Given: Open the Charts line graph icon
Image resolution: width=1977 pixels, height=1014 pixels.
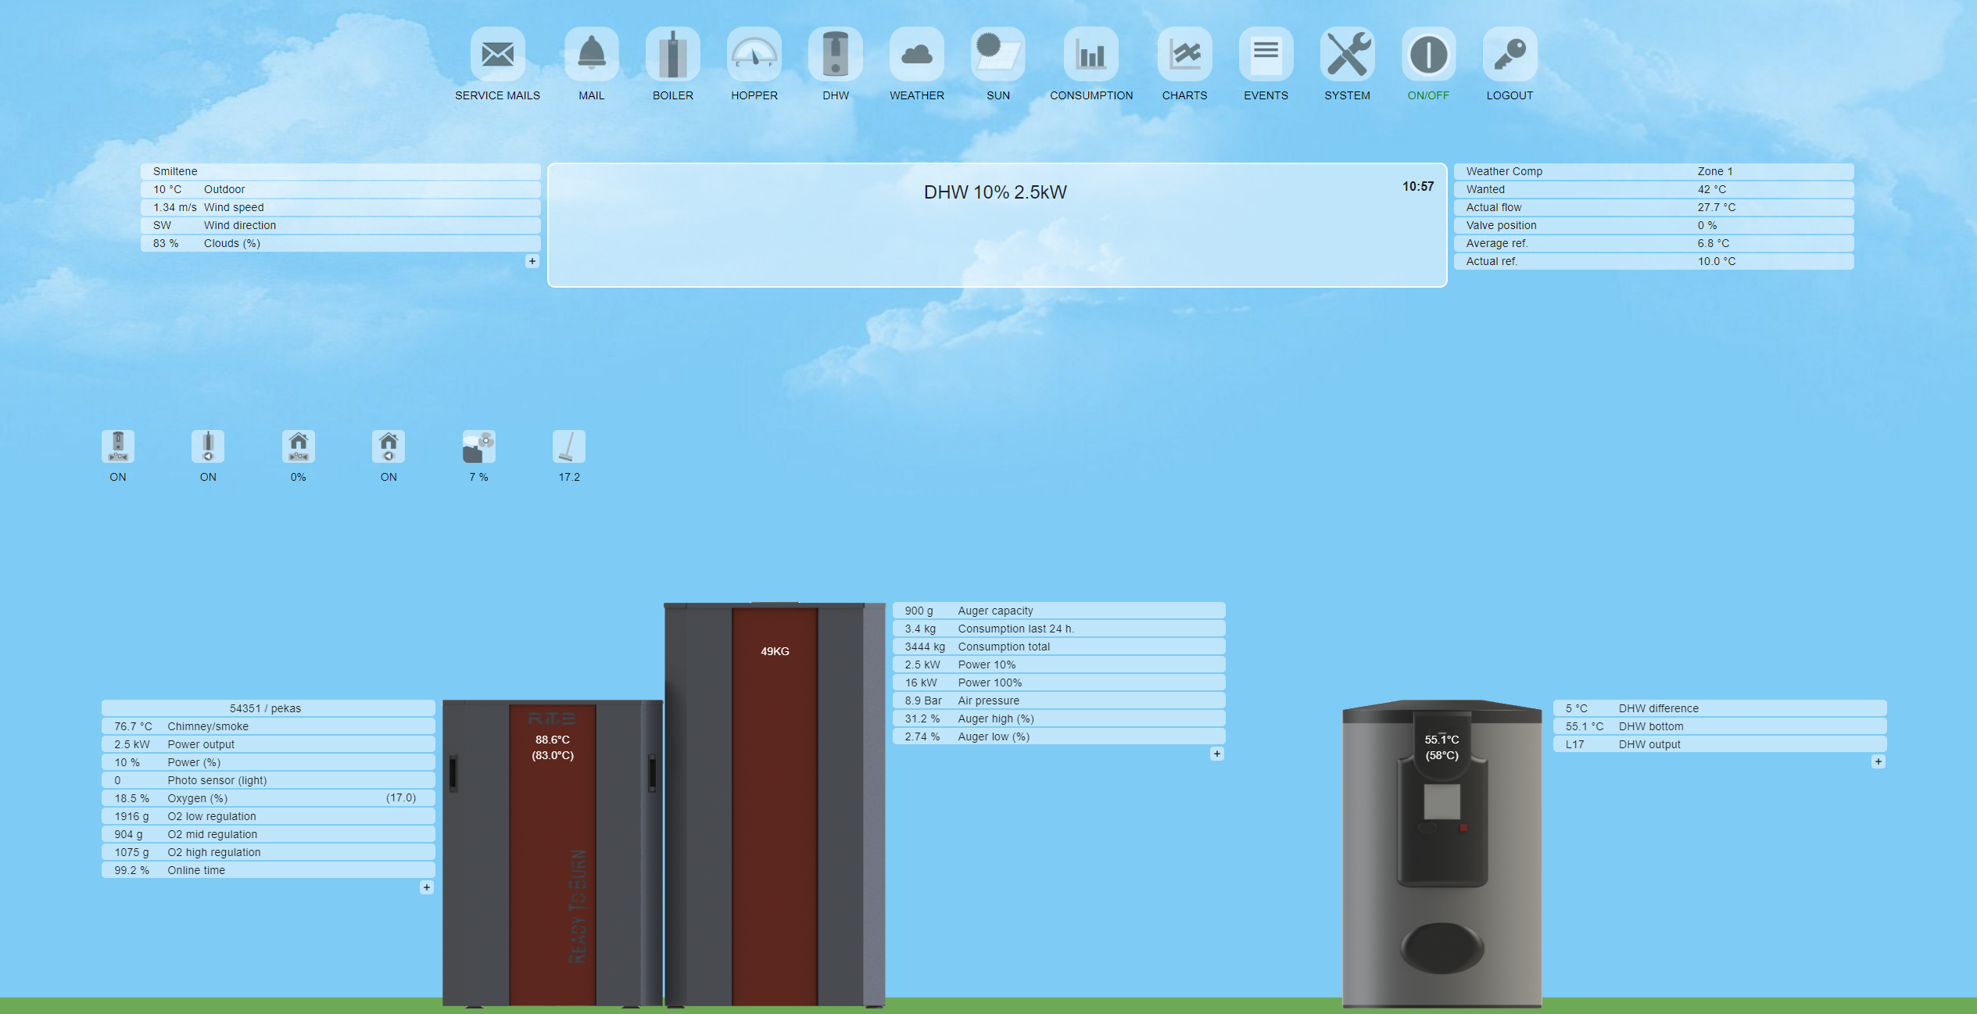Looking at the screenshot, I should point(1184,55).
